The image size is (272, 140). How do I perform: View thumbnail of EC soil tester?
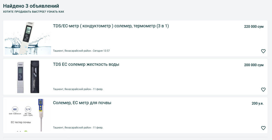coord(28,115)
